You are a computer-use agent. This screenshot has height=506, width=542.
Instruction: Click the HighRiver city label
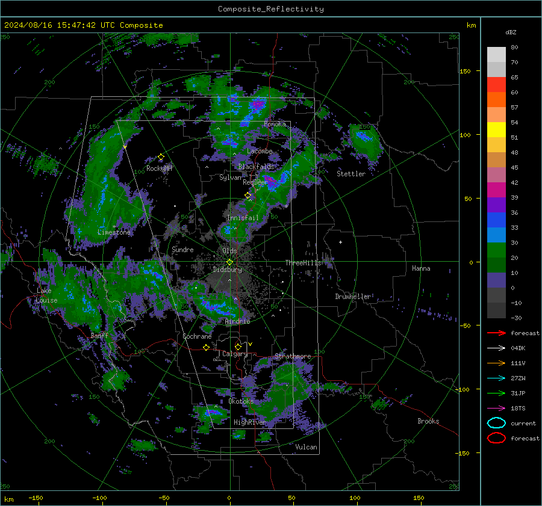pos(250,422)
